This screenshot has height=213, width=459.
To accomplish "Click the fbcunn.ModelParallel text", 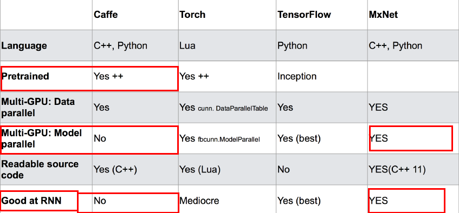I will [x=229, y=139].
